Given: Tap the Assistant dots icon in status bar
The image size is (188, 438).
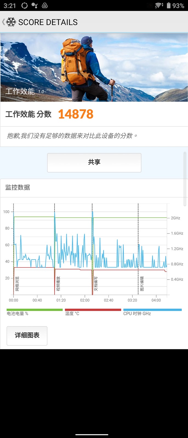Looking at the screenshot, I should [x=35, y=5].
